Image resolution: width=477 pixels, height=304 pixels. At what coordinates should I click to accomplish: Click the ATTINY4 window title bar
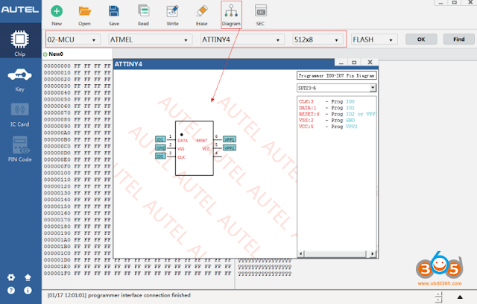click(224, 64)
